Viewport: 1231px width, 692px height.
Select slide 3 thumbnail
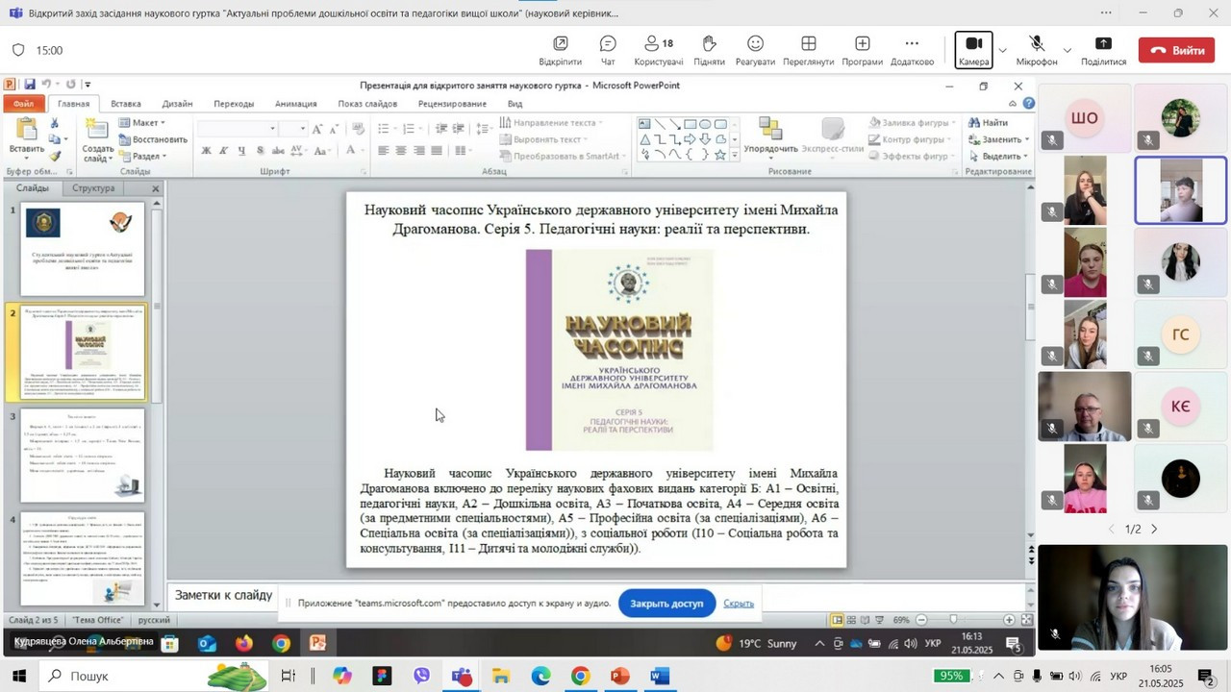point(83,456)
